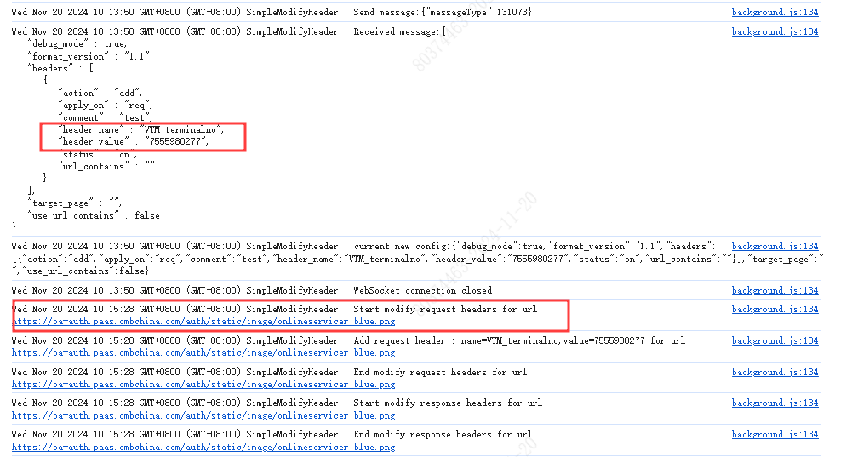
Task: Click URL under End modify response headers
Action: [x=203, y=447]
